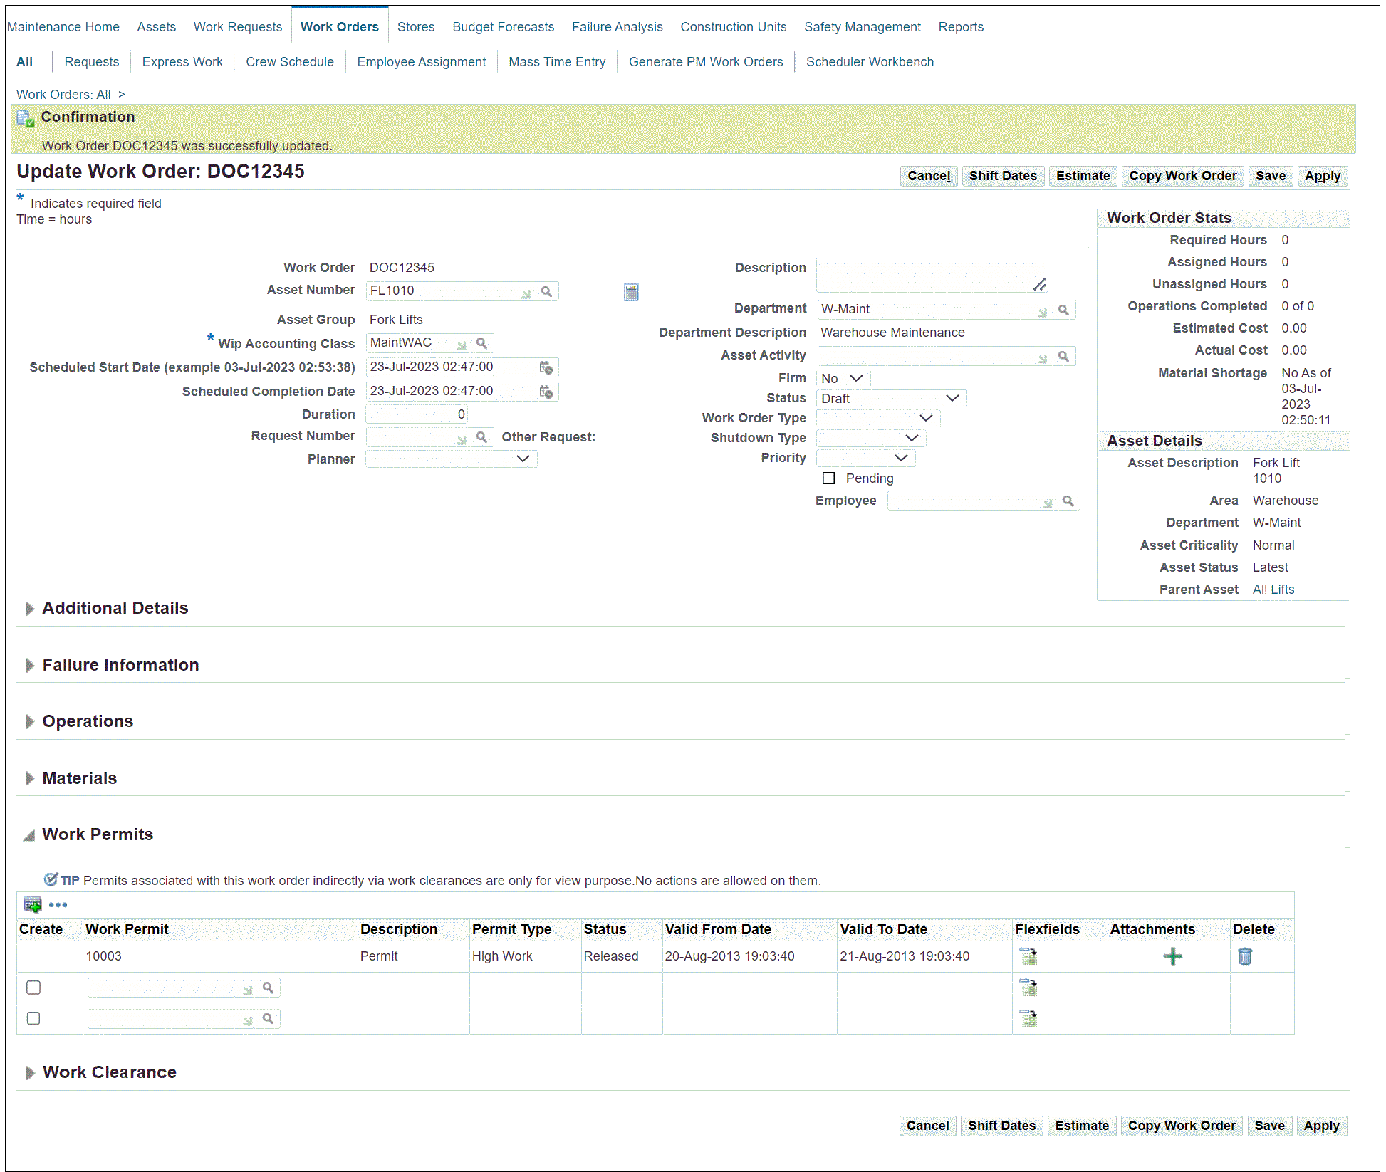Open the Scheduler Workbench subtab

869,62
